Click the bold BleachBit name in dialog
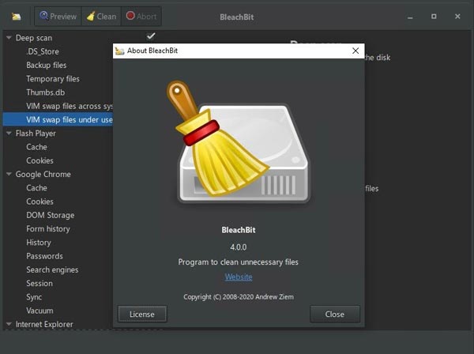 pos(239,230)
